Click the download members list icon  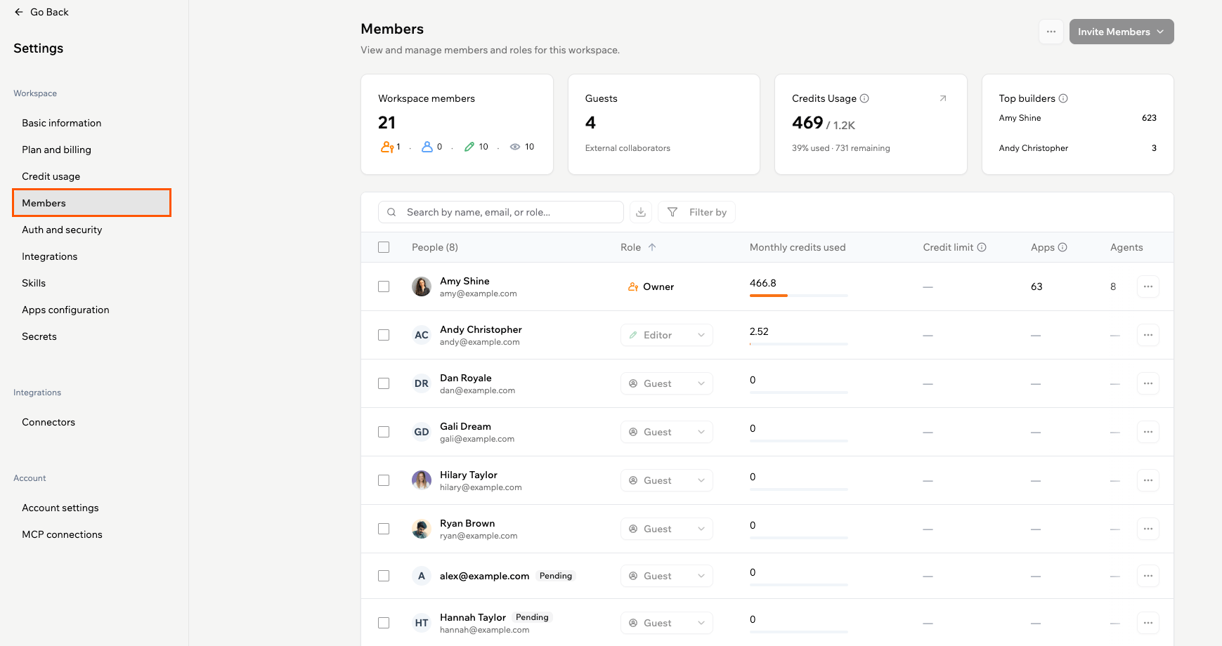pos(641,212)
